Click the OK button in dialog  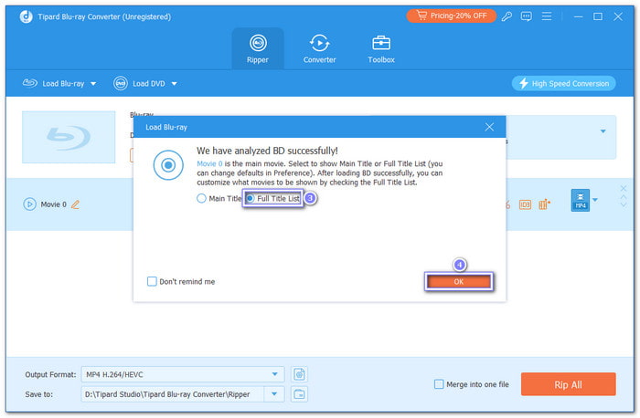click(458, 281)
